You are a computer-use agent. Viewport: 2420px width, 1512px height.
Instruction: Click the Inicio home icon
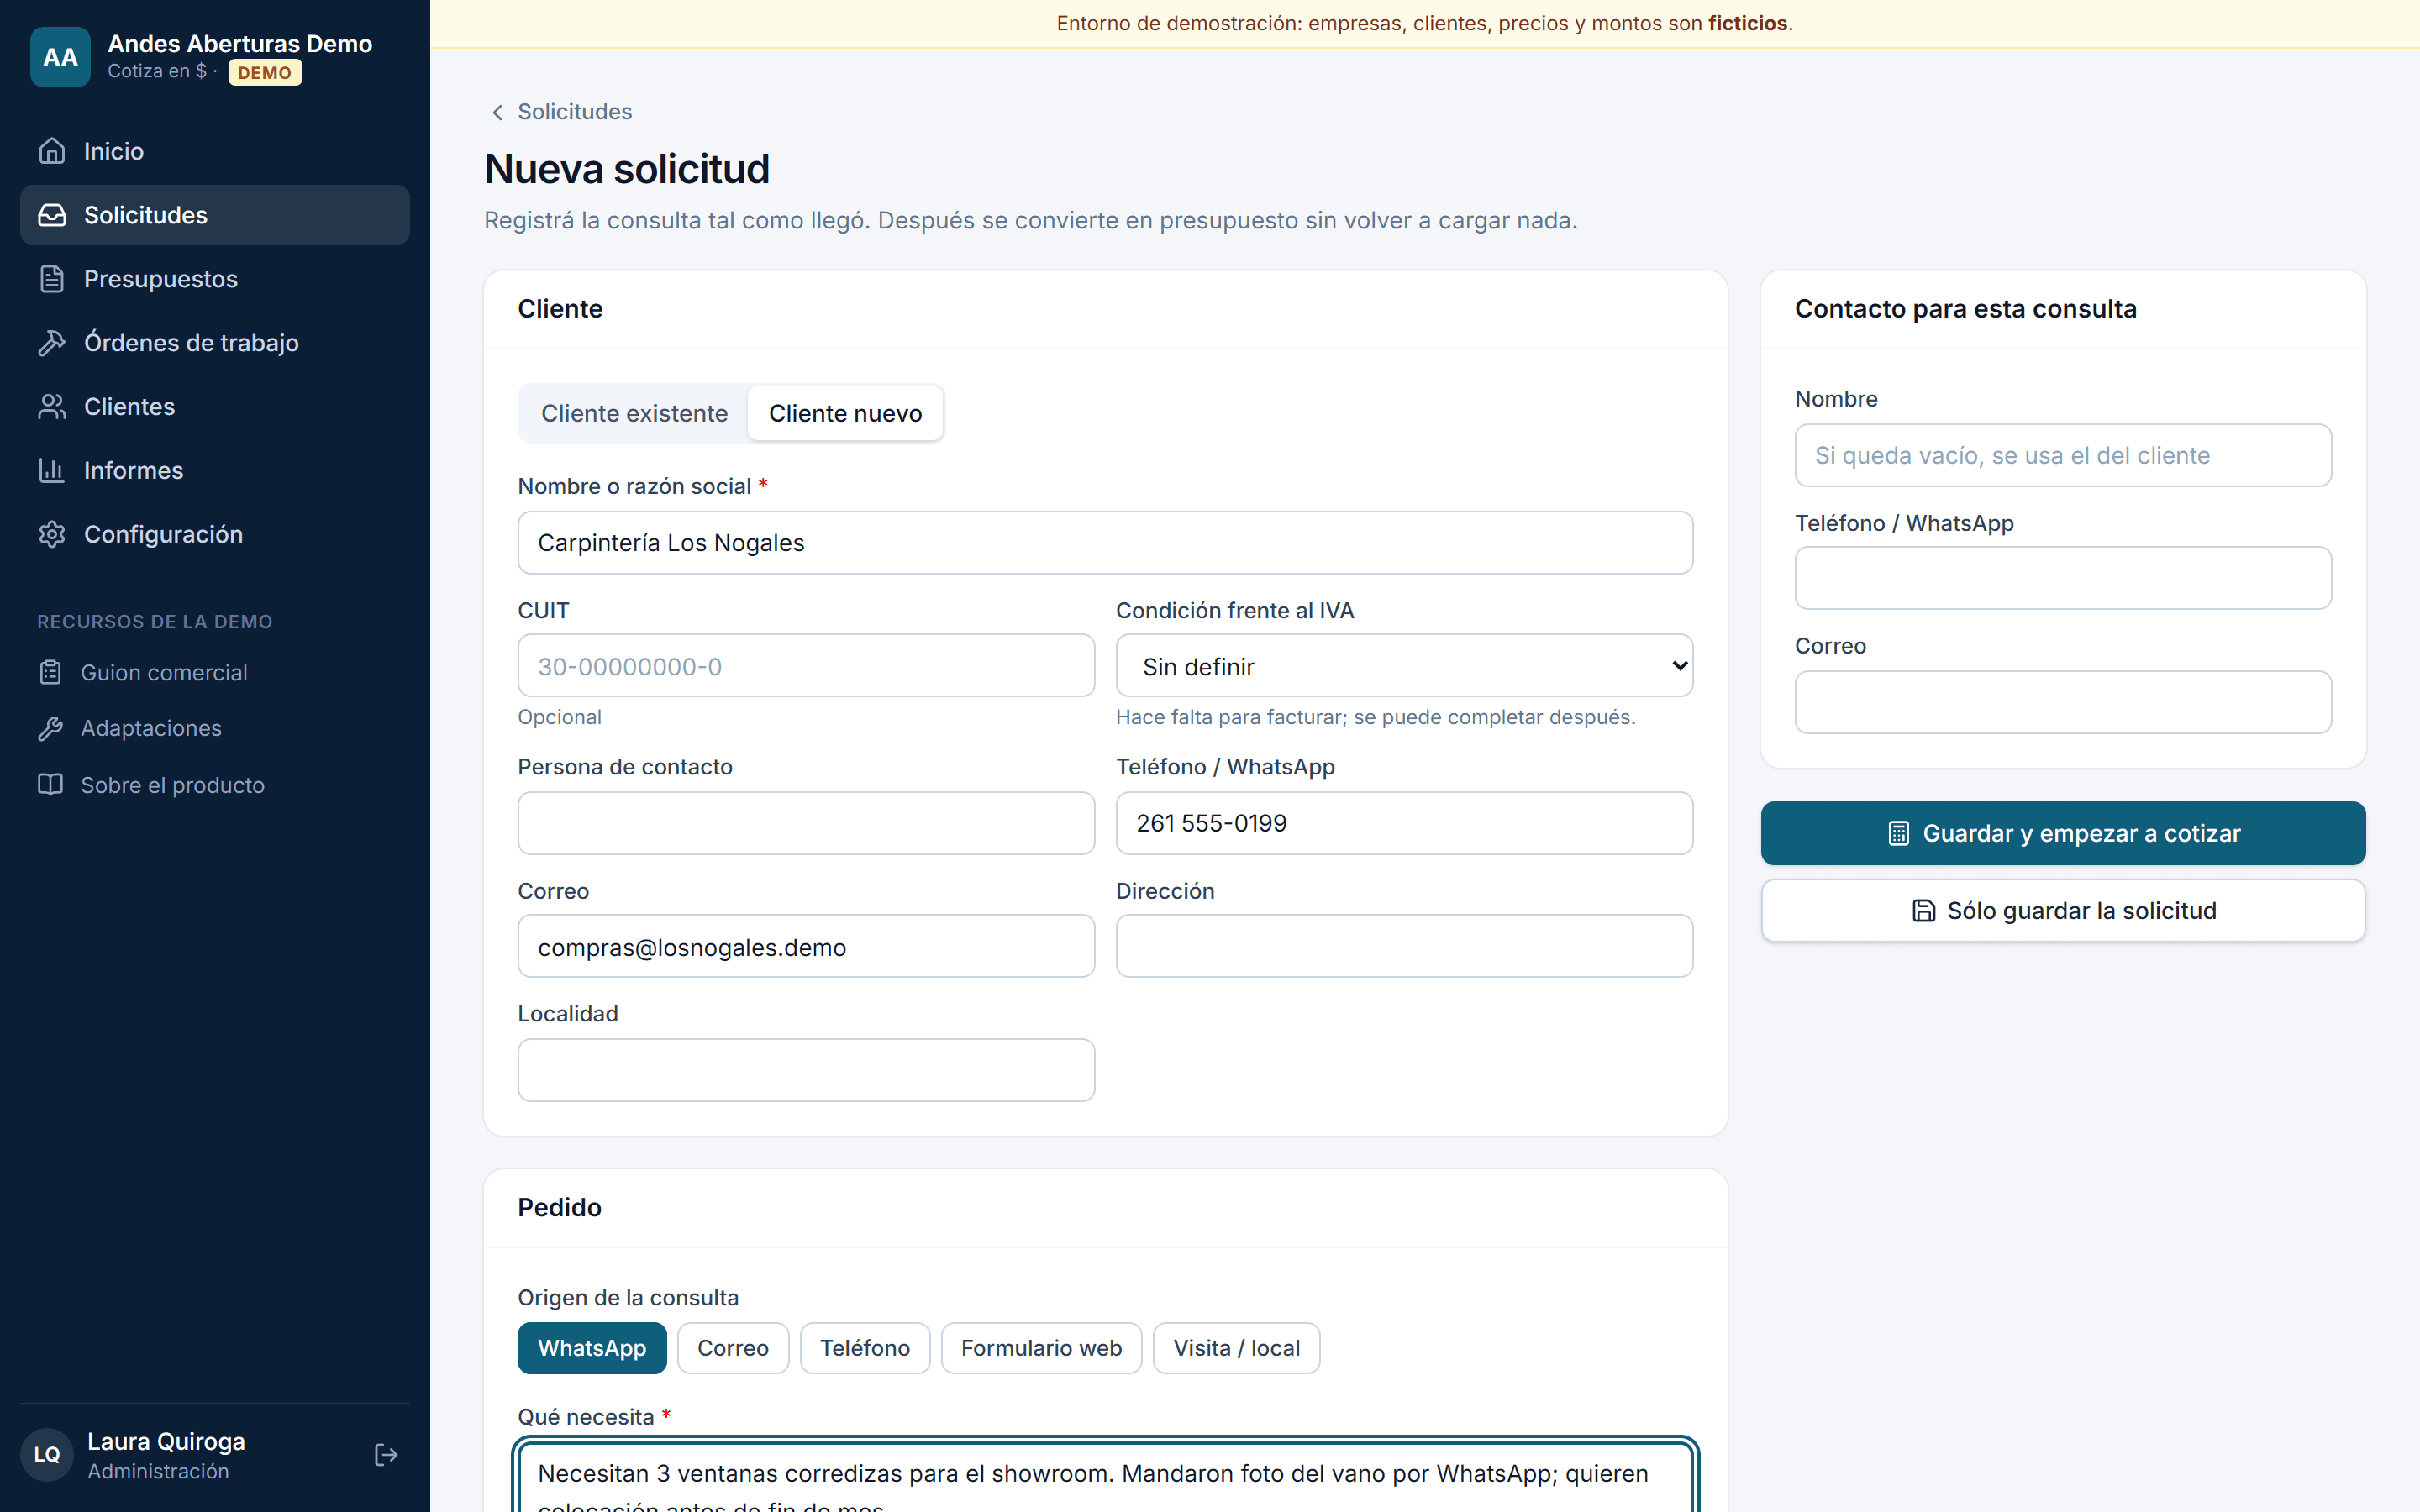(52, 151)
